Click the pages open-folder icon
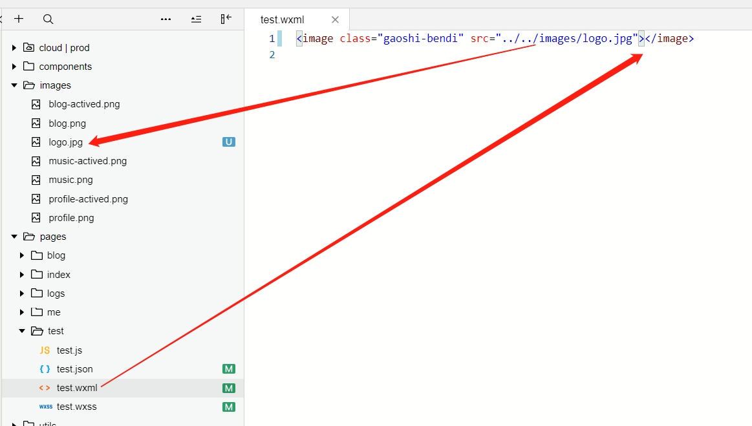This screenshot has width=752, height=426. pos(29,237)
